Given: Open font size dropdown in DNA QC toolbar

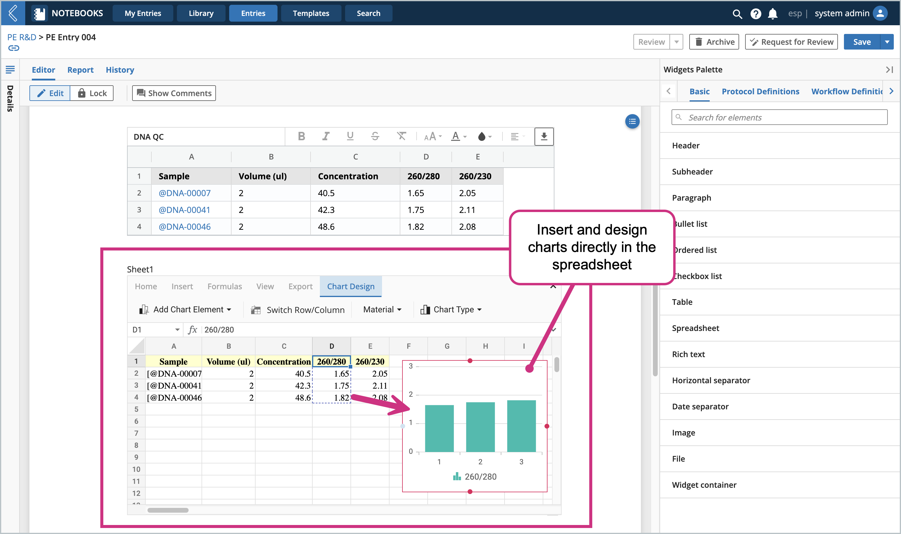Looking at the screenshot, I should [x=433, y=136].
